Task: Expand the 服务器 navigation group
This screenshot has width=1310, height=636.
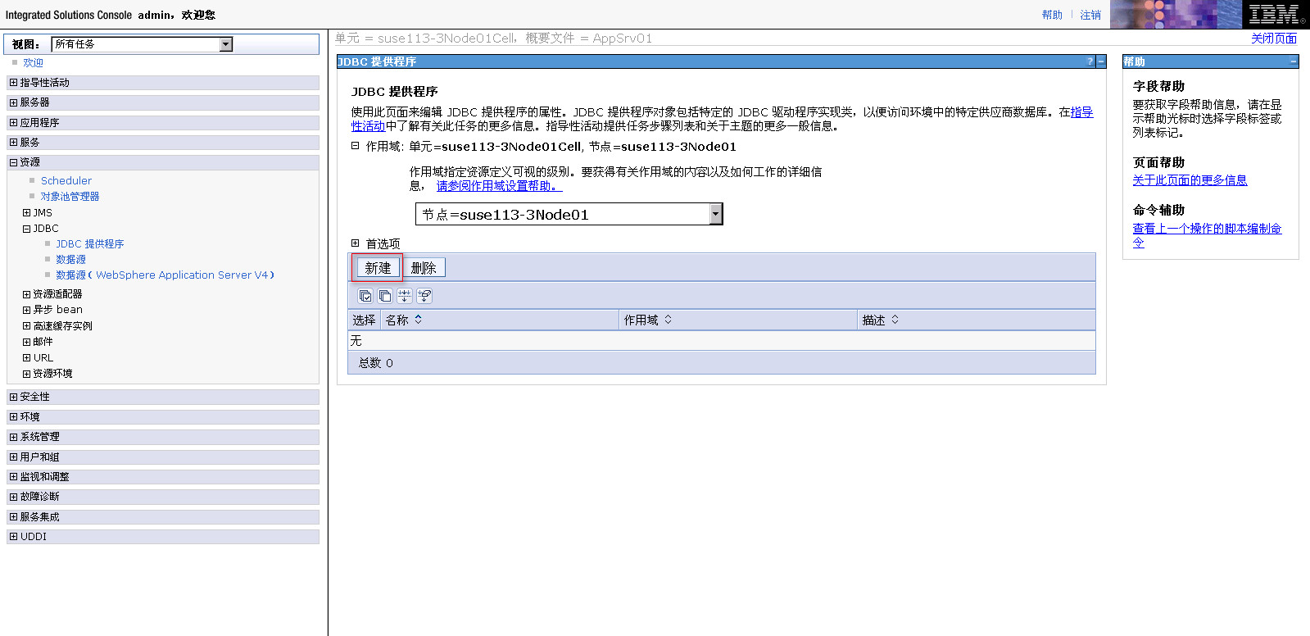Action: [x=13, y=102]
